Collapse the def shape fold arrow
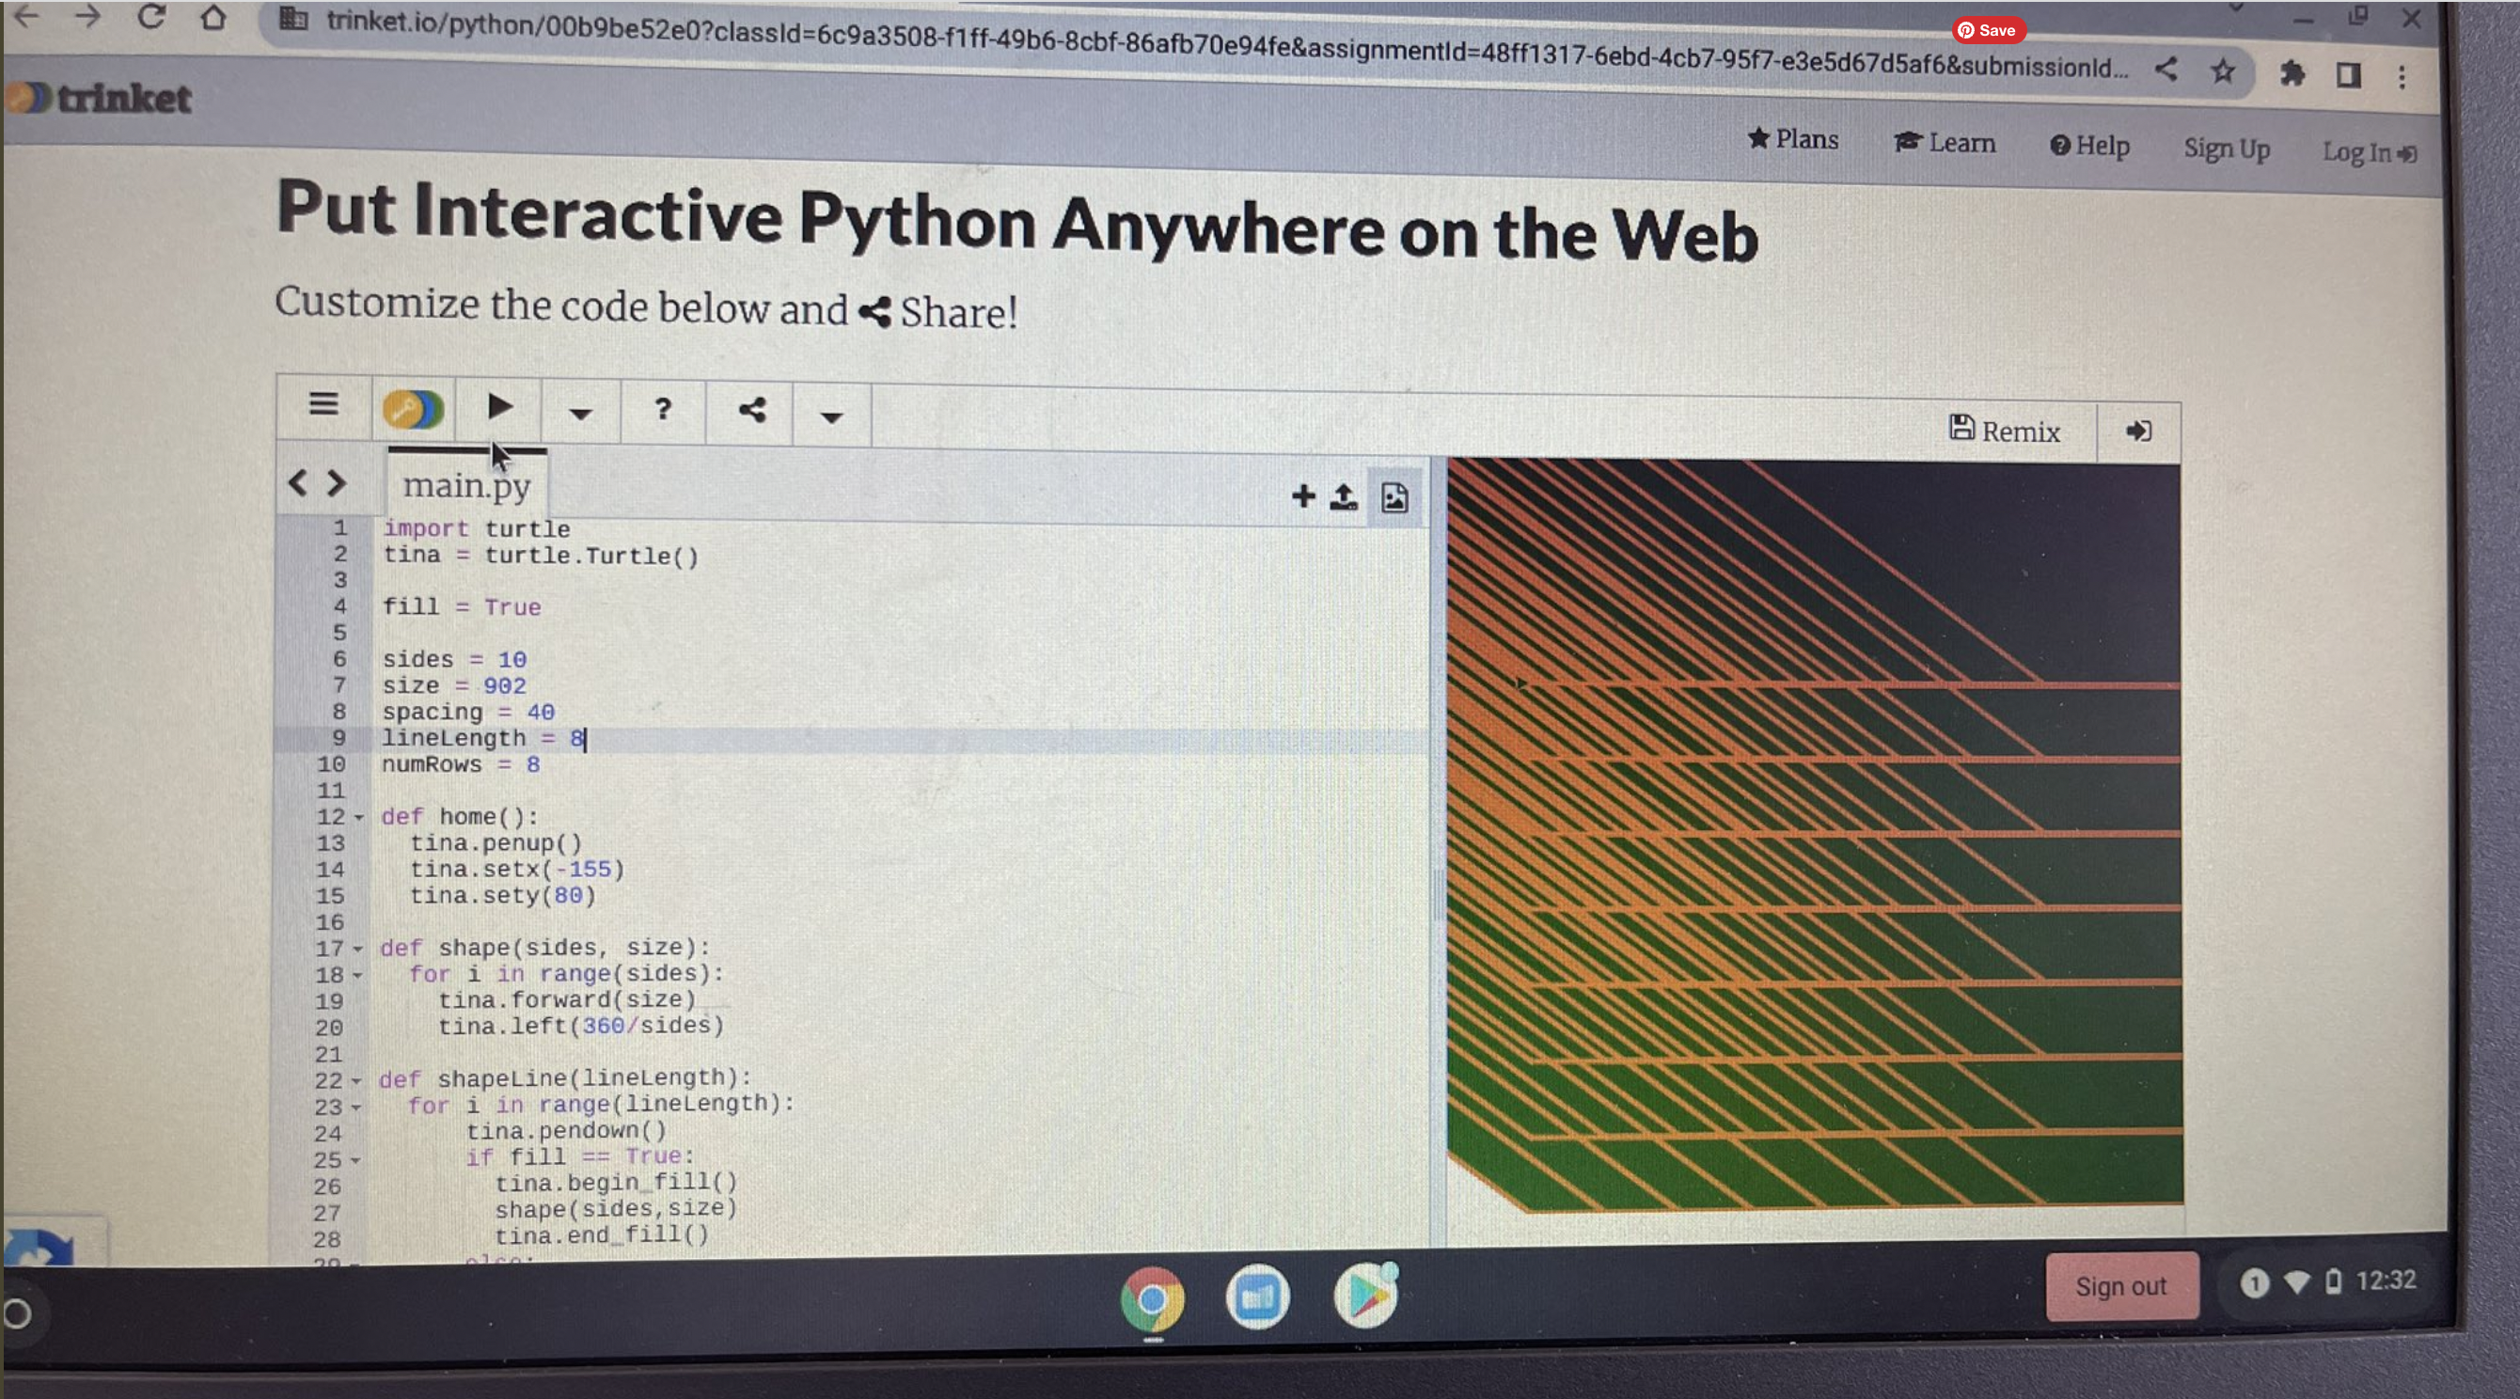The width and height of the screenshot is (2520, 1399). pos(358,949)
